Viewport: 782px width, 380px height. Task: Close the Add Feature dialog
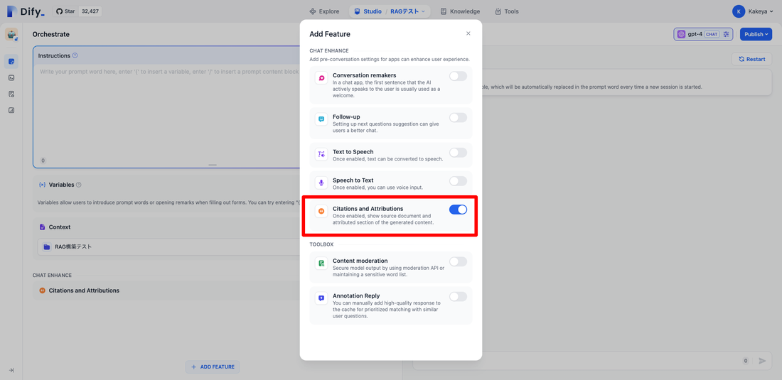click(468, 33)
